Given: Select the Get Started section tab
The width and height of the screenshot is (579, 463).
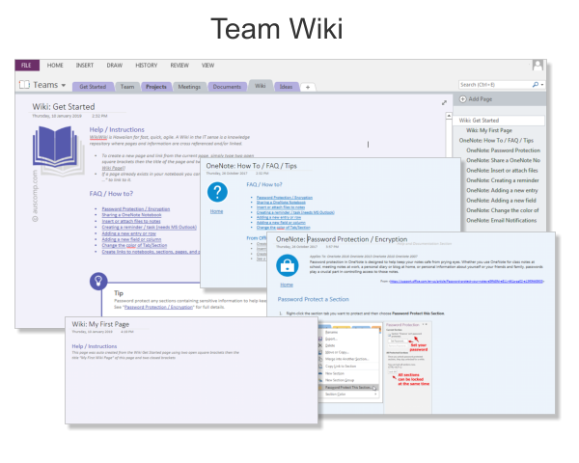Looking at the screenshot, I should (x=93, y=87).
